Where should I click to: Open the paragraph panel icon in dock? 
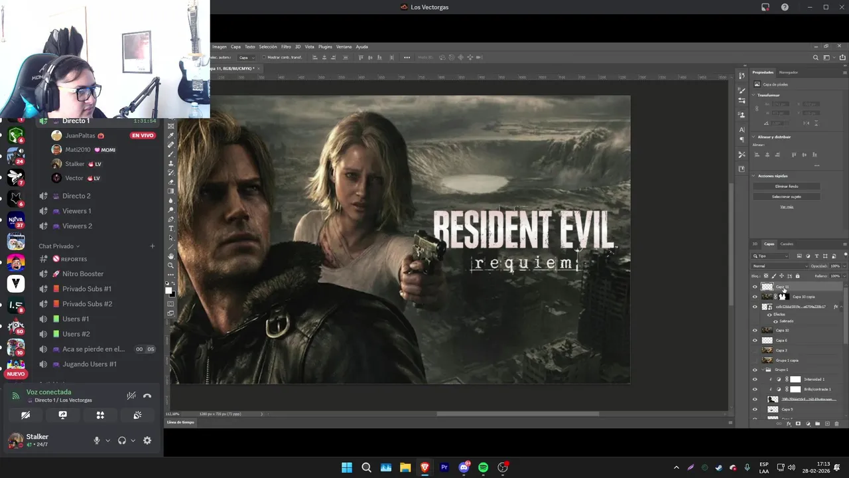click(x=742, y=139)
